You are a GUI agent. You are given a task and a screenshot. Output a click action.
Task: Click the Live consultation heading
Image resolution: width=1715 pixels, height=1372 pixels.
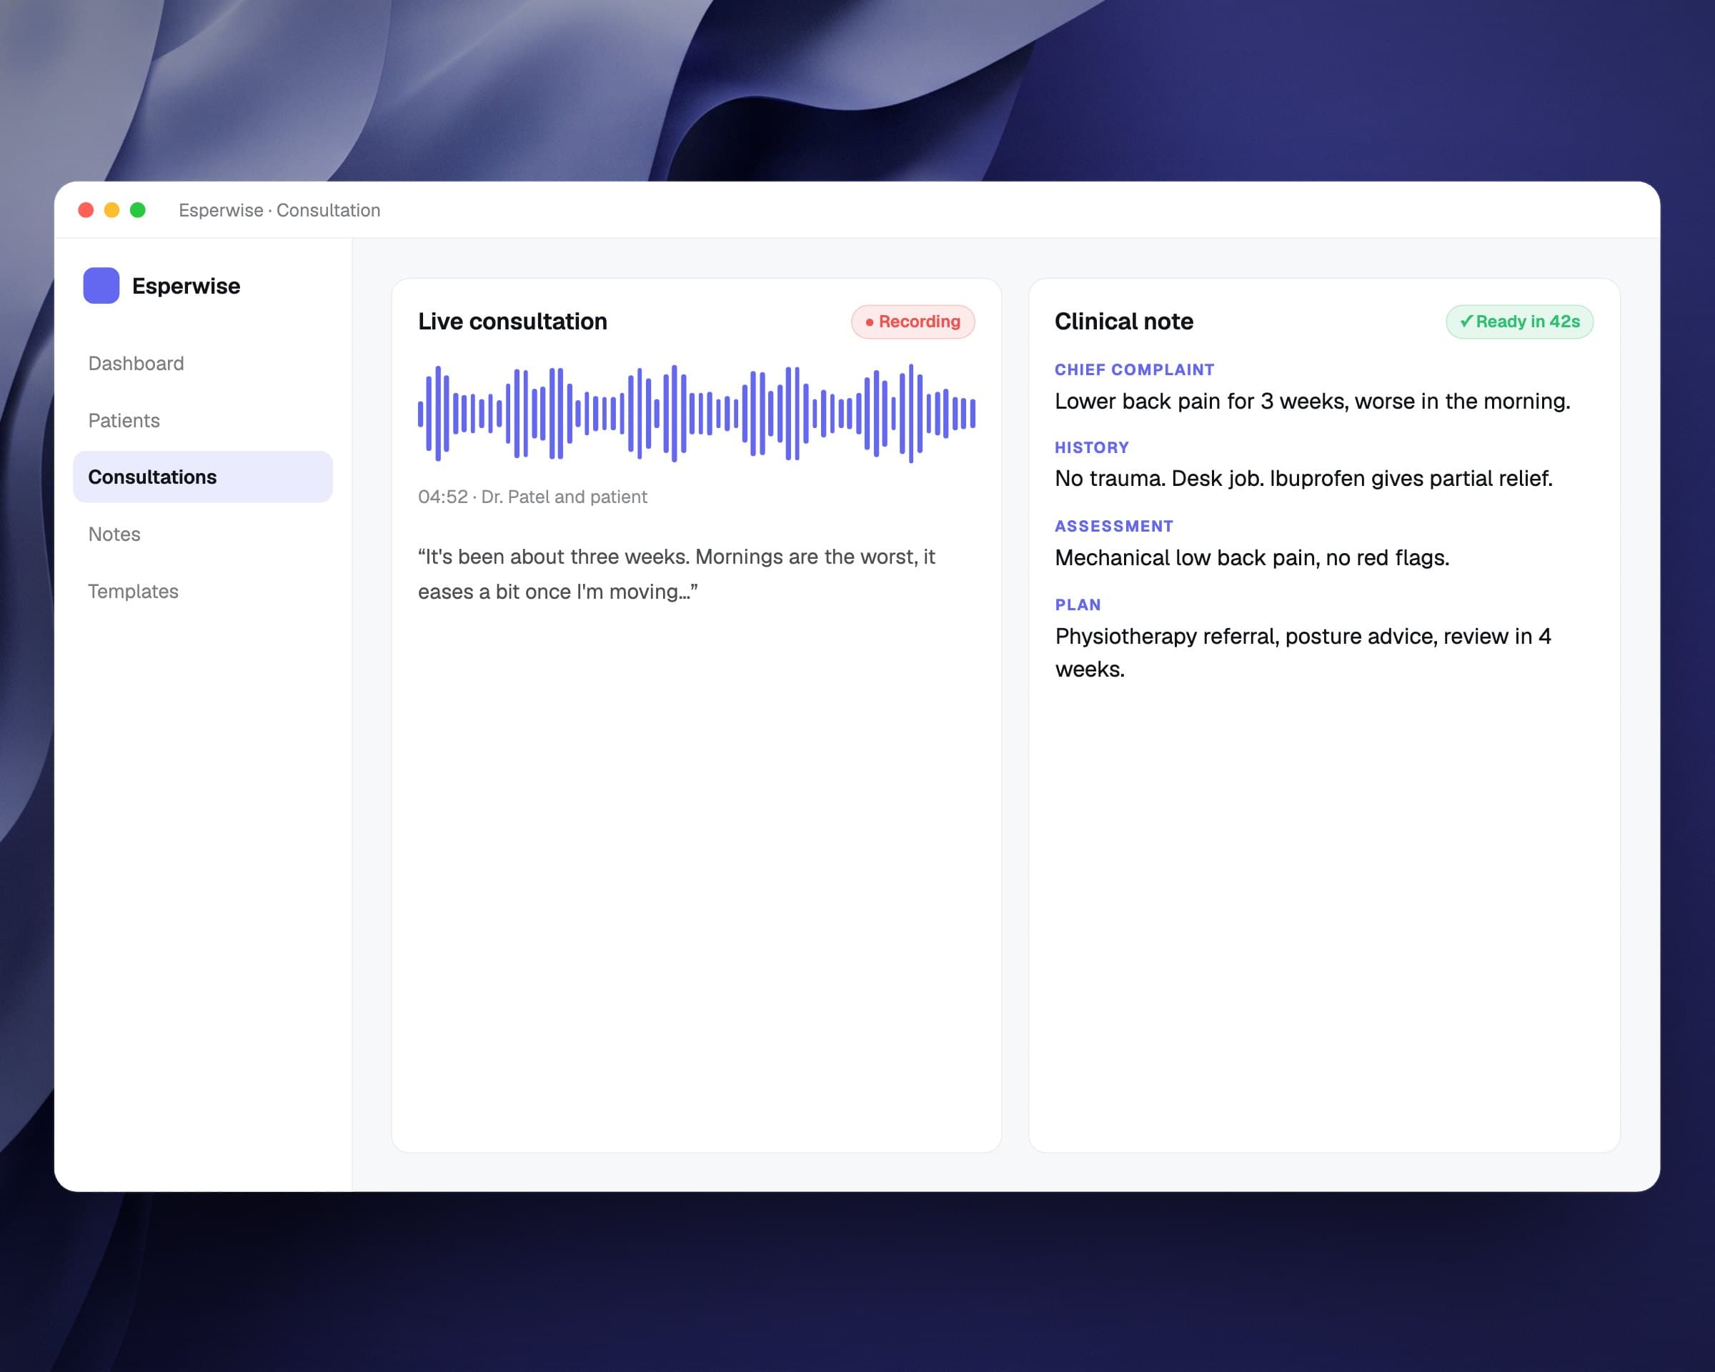(512, 322)
